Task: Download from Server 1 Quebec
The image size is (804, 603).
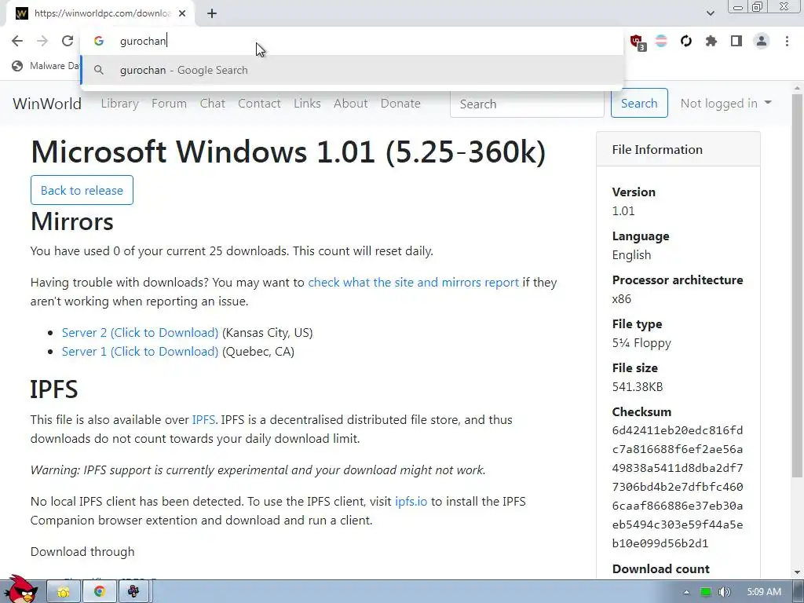Action: click(x=140, y=352)
